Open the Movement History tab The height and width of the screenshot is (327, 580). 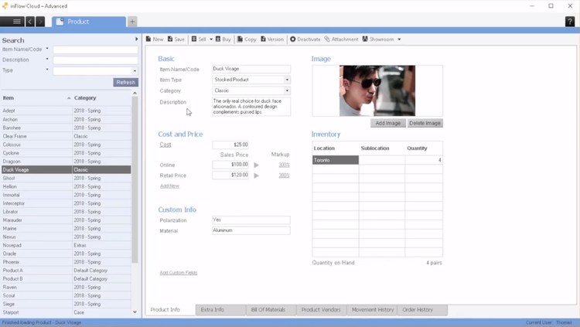click(372, 310)
